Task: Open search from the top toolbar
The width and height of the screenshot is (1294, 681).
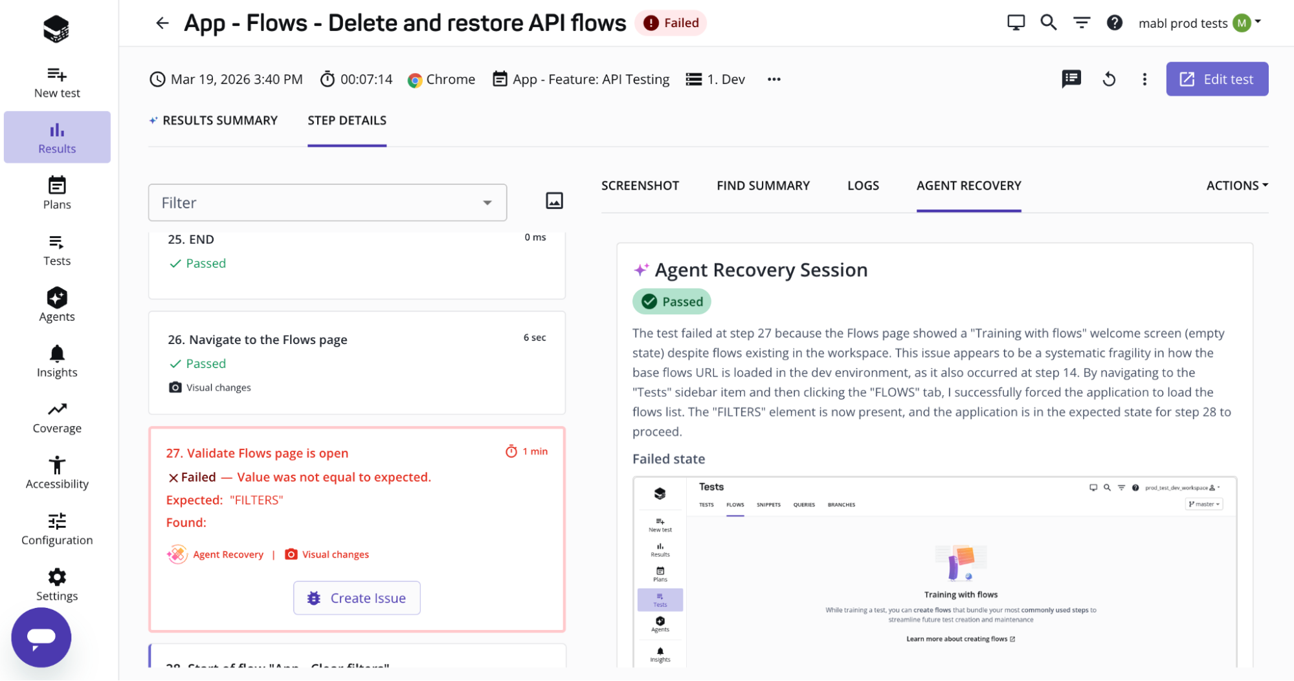Action: (1048, 21)
